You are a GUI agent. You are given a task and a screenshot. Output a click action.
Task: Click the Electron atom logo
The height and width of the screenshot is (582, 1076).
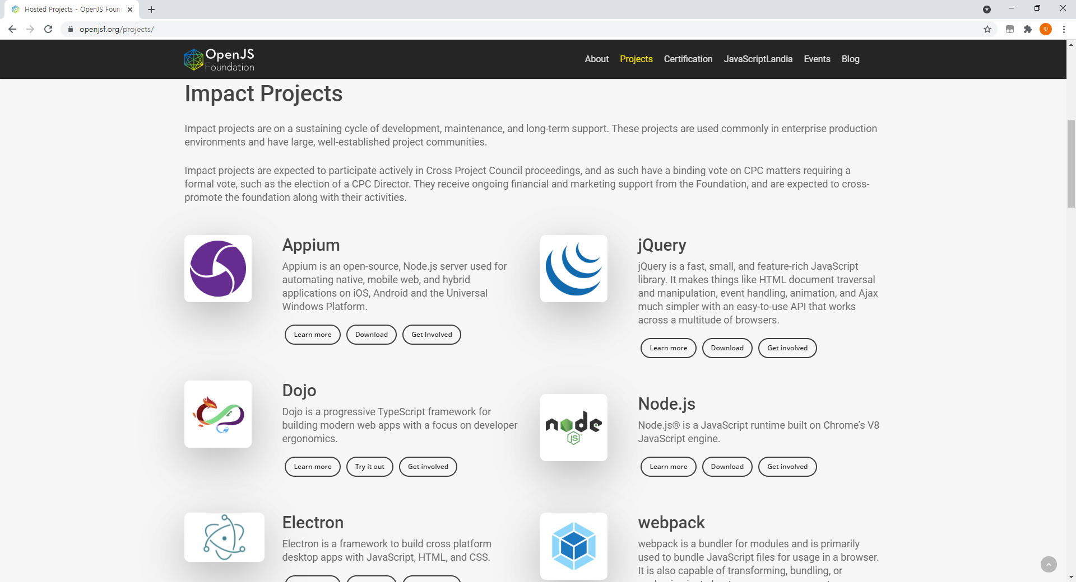point(224,537)
